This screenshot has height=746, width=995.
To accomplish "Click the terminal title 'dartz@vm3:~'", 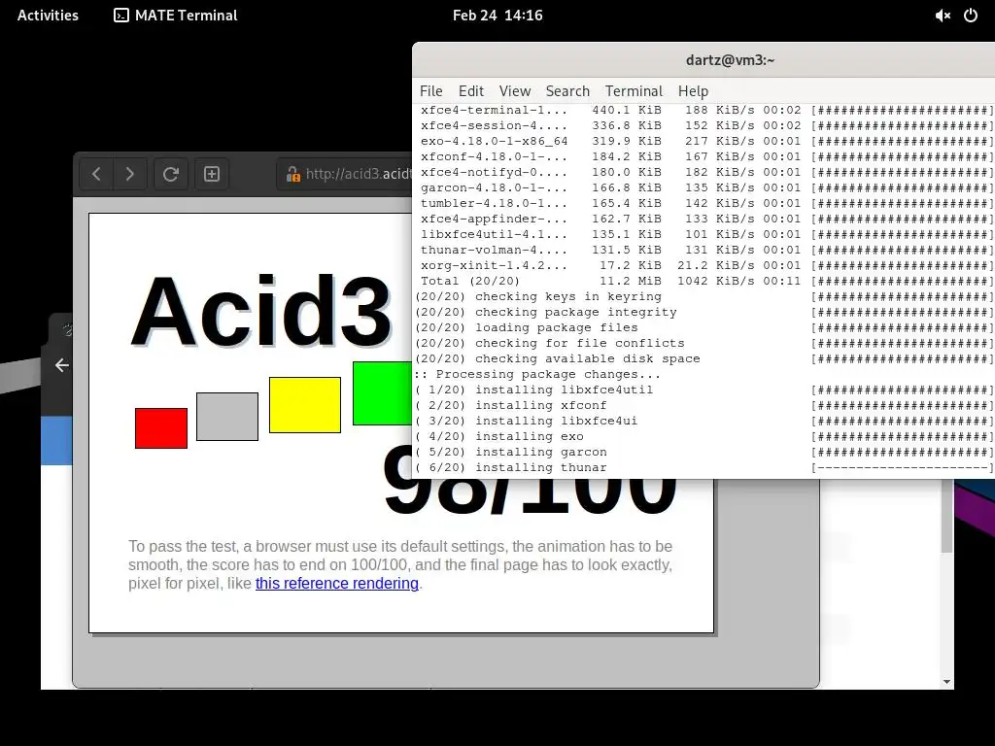I will click(x=730, y=60).
